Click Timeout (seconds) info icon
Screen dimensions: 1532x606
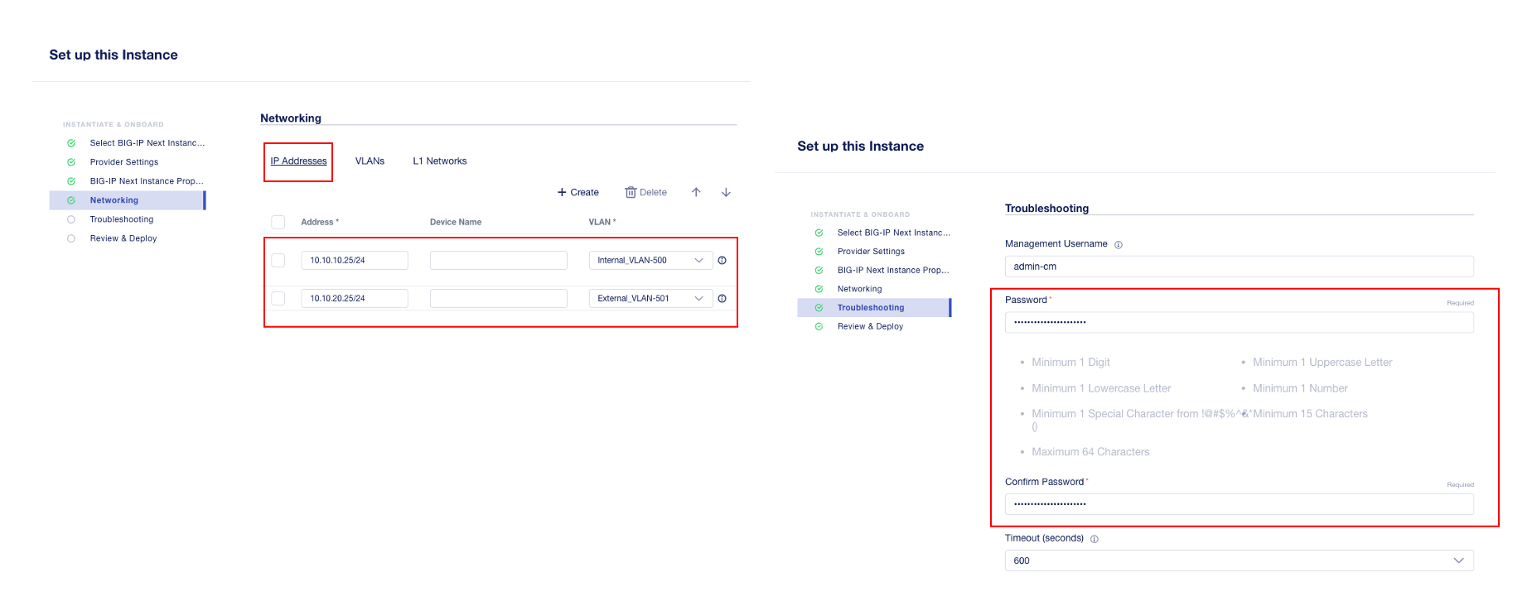point(1095,539)
